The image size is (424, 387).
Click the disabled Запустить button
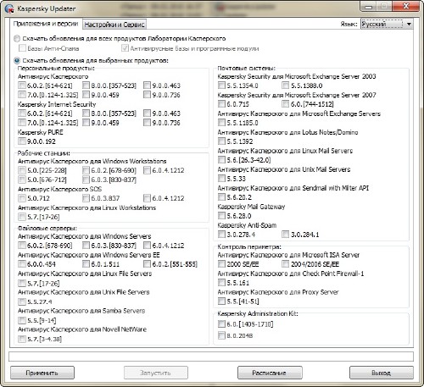tap(156, 373)
